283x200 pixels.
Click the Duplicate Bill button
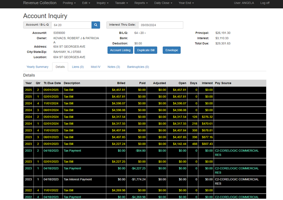click(146, 50)
